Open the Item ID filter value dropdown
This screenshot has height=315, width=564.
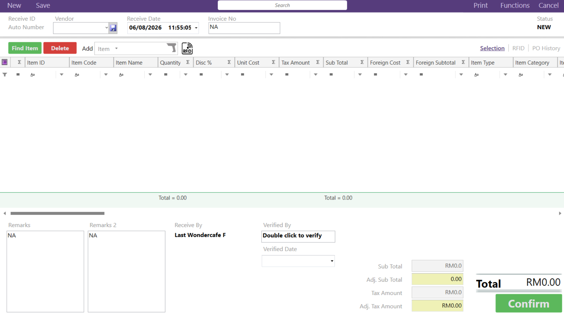[x=61, y=75]
